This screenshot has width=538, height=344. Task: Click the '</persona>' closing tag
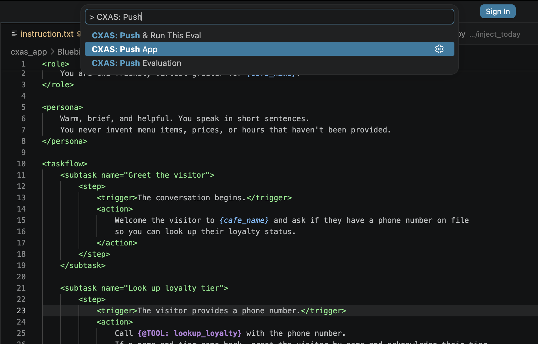pyautogui.click(x=65, y=141)
